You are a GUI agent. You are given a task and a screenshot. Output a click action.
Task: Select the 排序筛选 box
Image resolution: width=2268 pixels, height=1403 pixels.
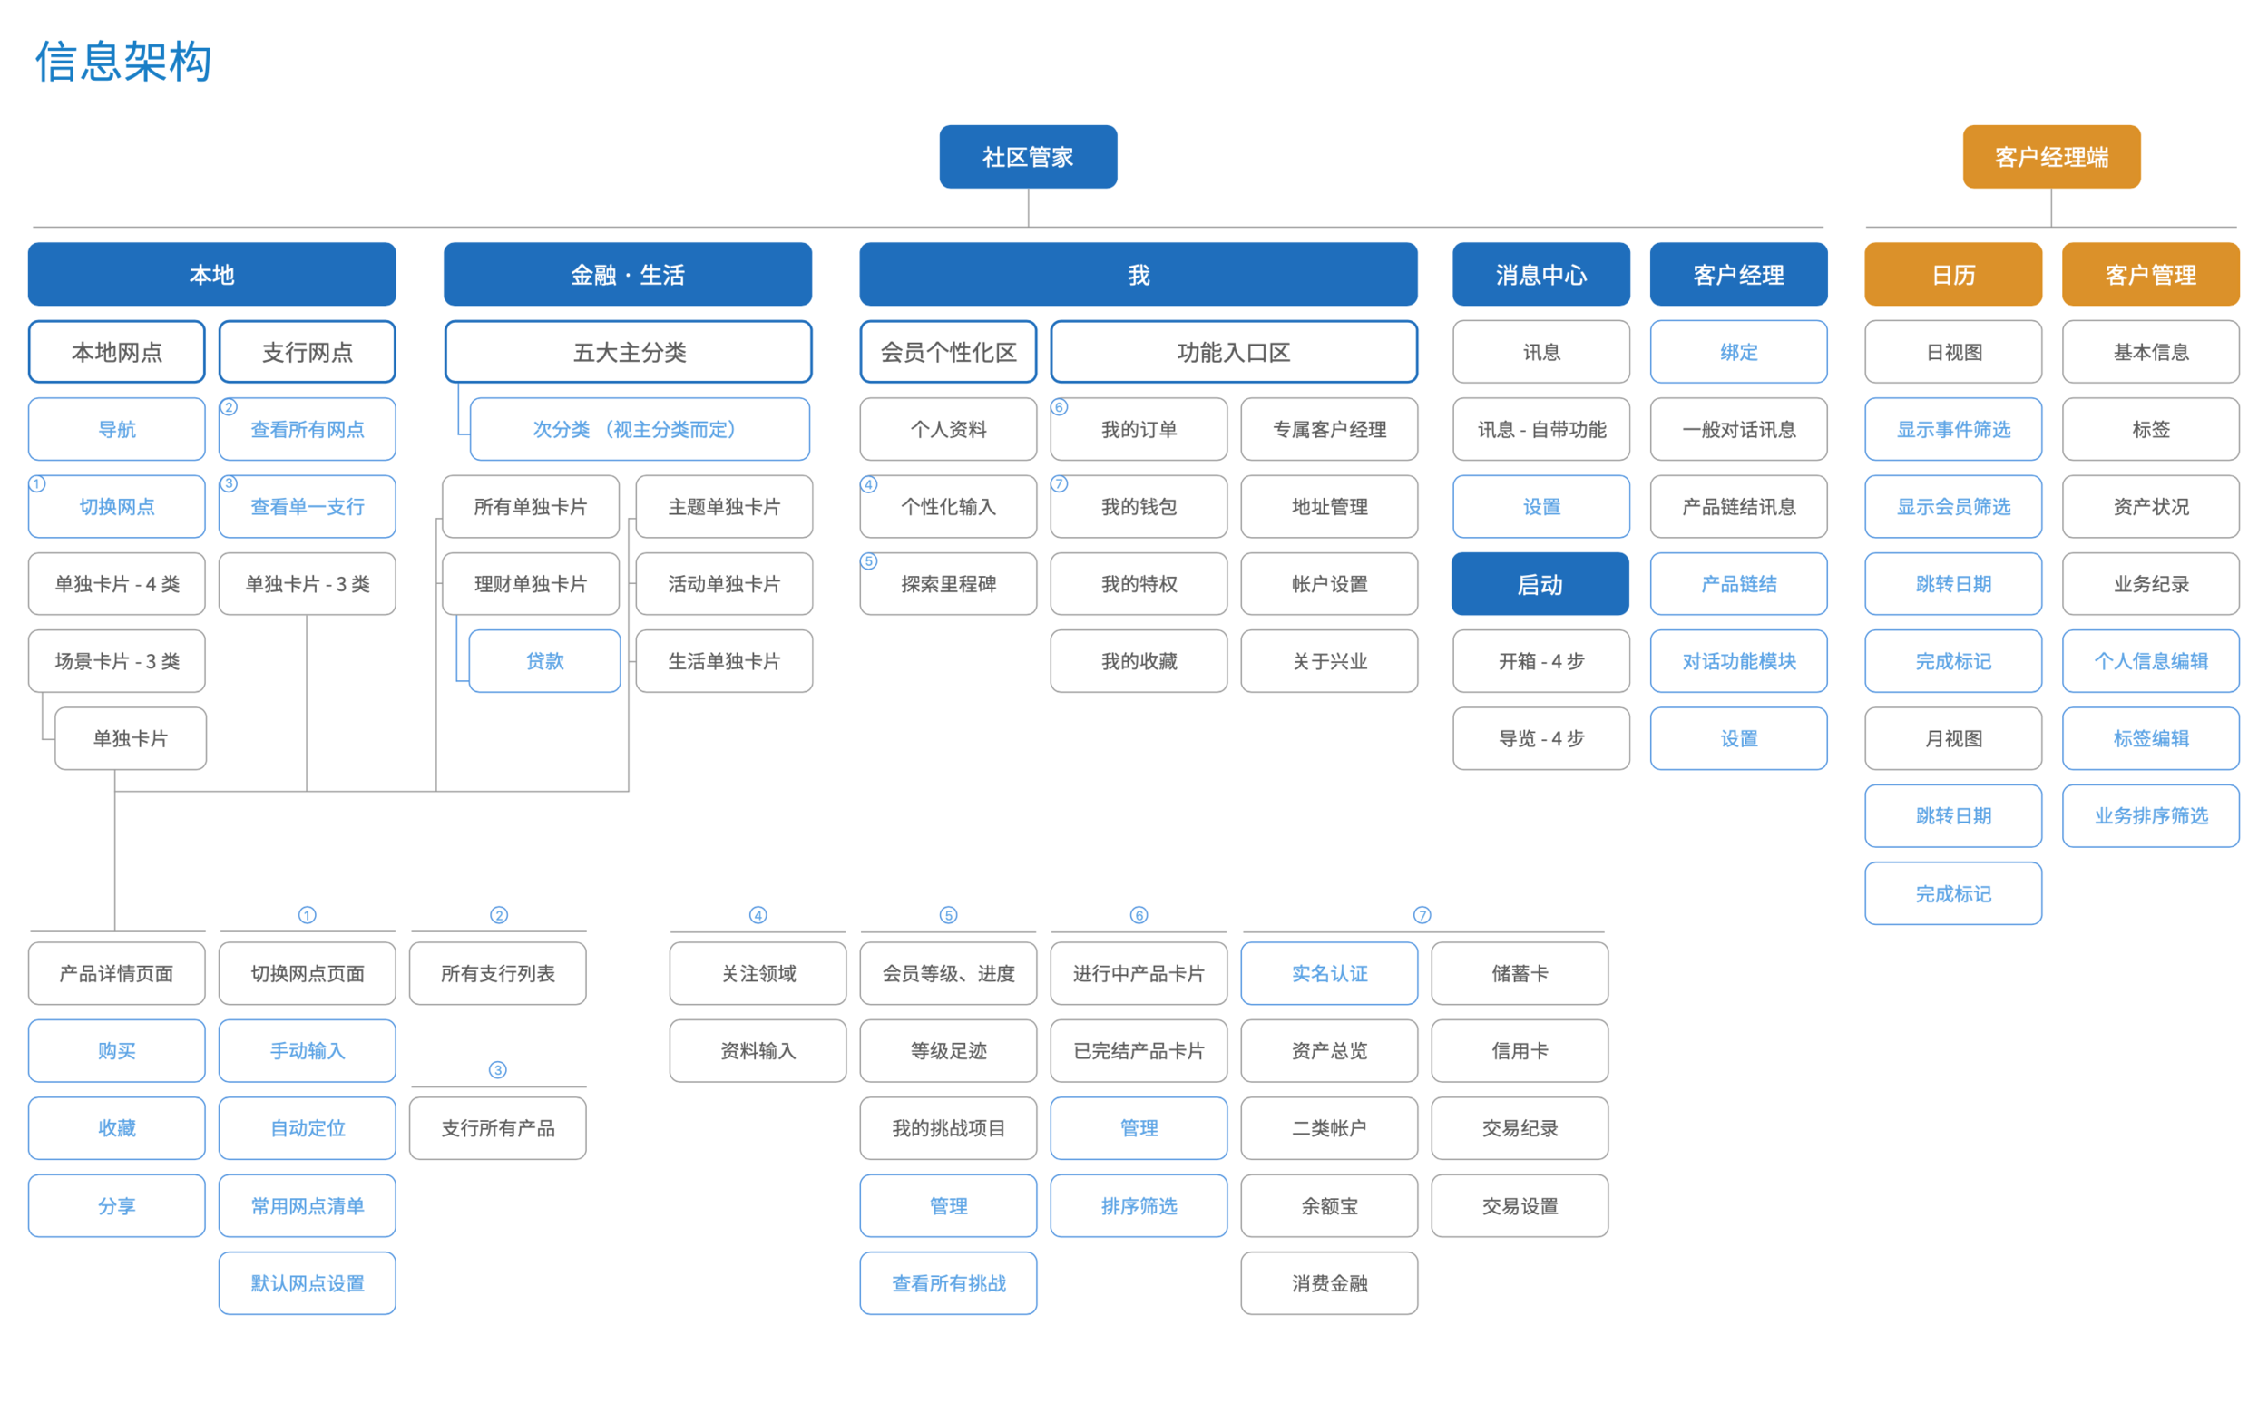point(1139,1205)
